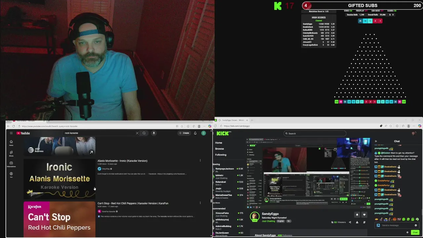Share the SandyEggo stream
The height and width of the screenshot is (238, 423).
click(x=350, y=222)
